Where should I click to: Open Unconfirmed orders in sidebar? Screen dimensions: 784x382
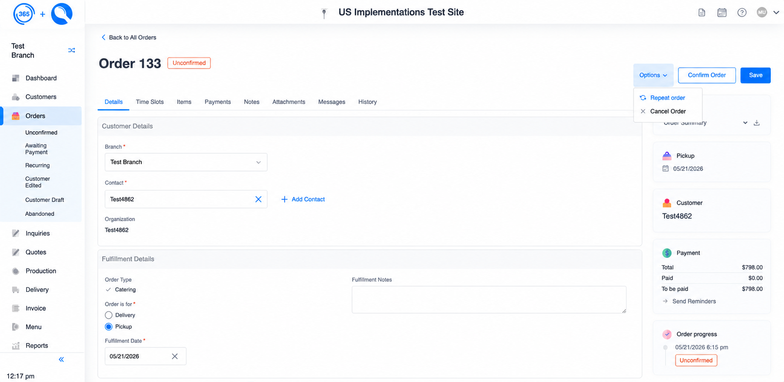41,133
